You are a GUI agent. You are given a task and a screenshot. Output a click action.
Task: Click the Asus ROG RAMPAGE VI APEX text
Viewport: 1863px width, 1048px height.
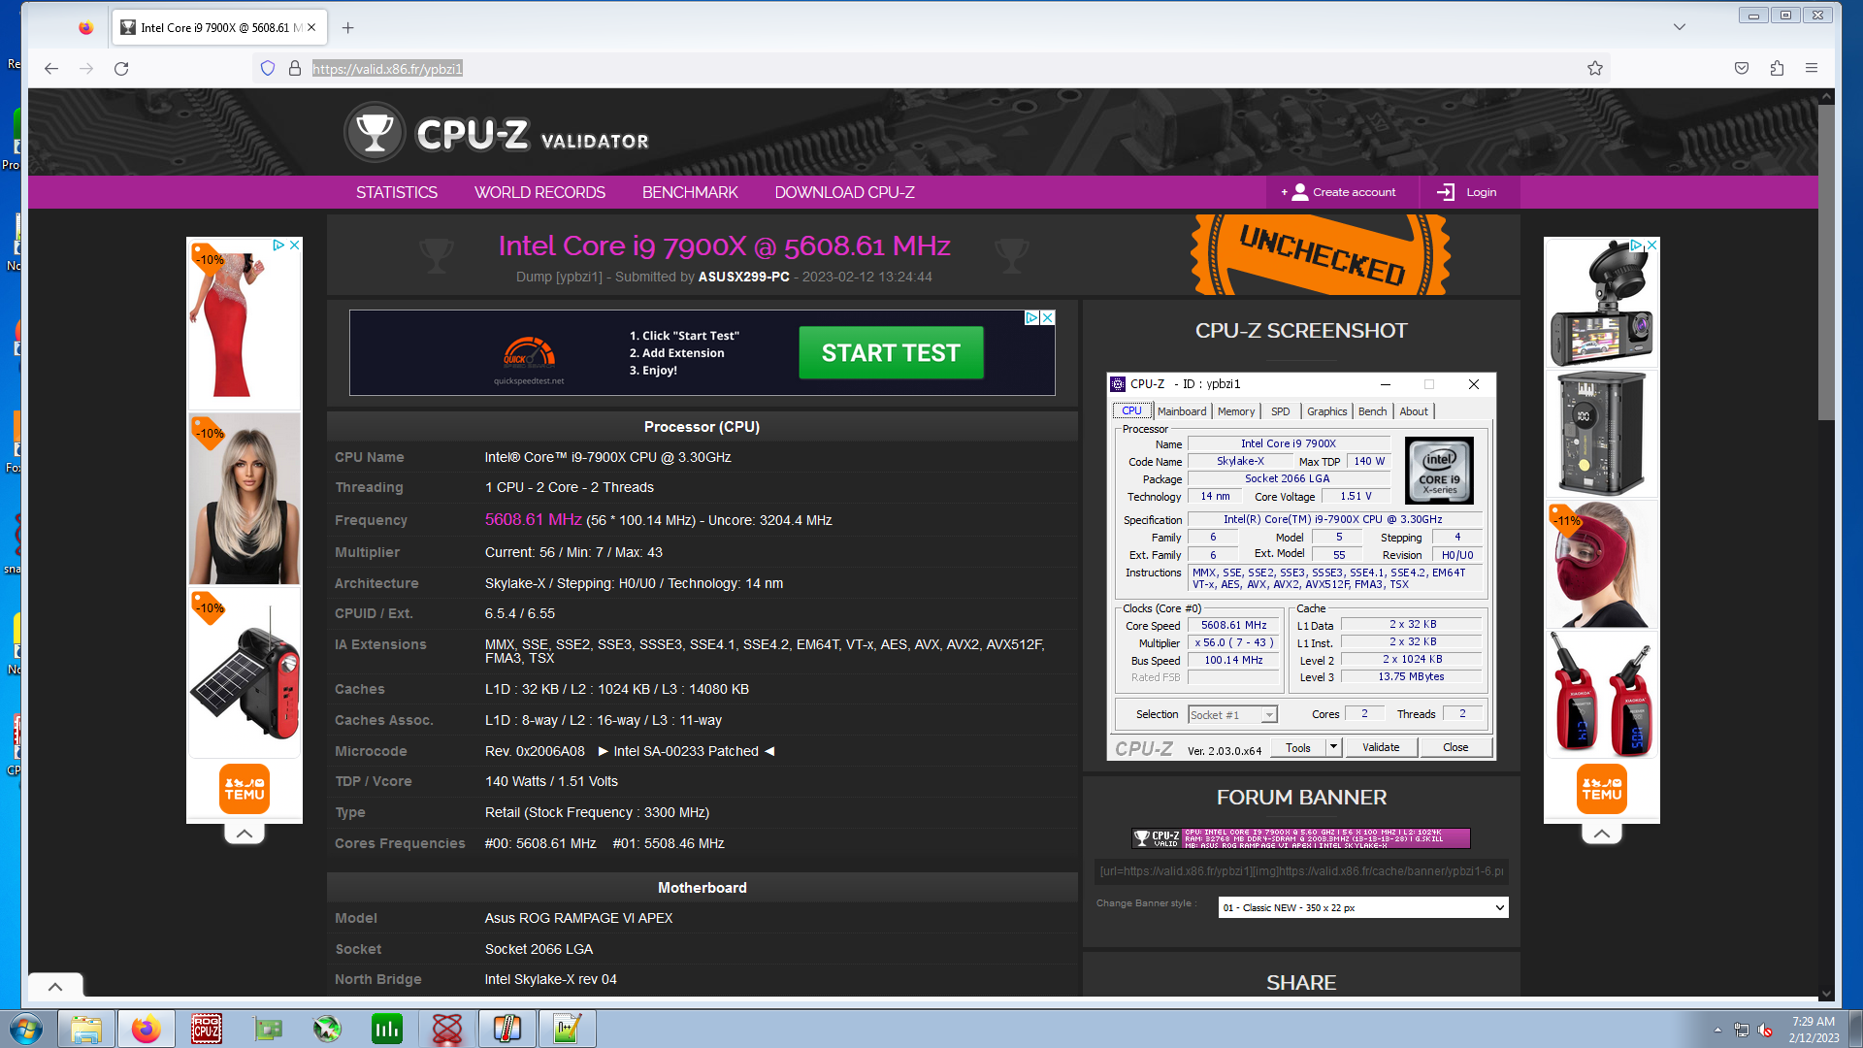point(578,918)
